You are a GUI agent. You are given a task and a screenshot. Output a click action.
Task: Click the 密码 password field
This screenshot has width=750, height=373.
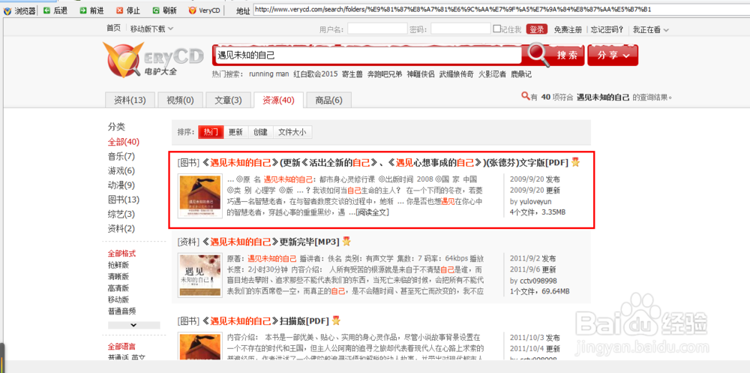(x=460, y=29)
